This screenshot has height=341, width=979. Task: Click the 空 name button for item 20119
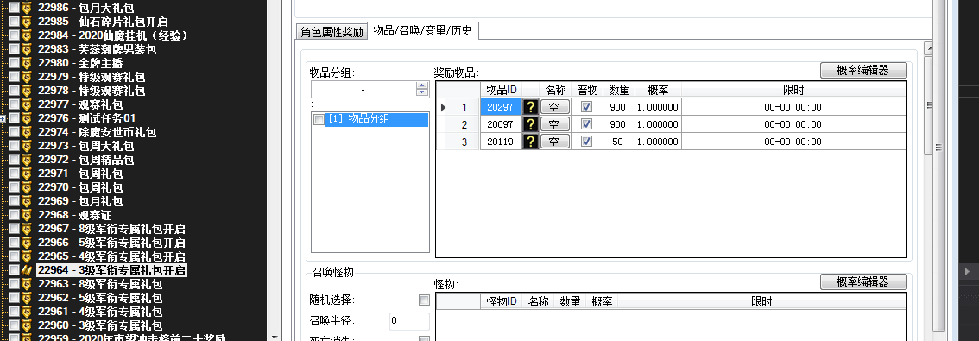click(x=554, y=142)
